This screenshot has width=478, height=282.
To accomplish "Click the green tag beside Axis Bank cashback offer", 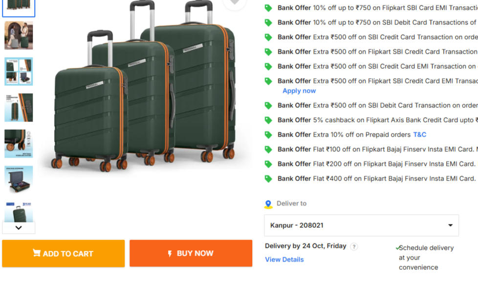I will (x=268, y=120).
